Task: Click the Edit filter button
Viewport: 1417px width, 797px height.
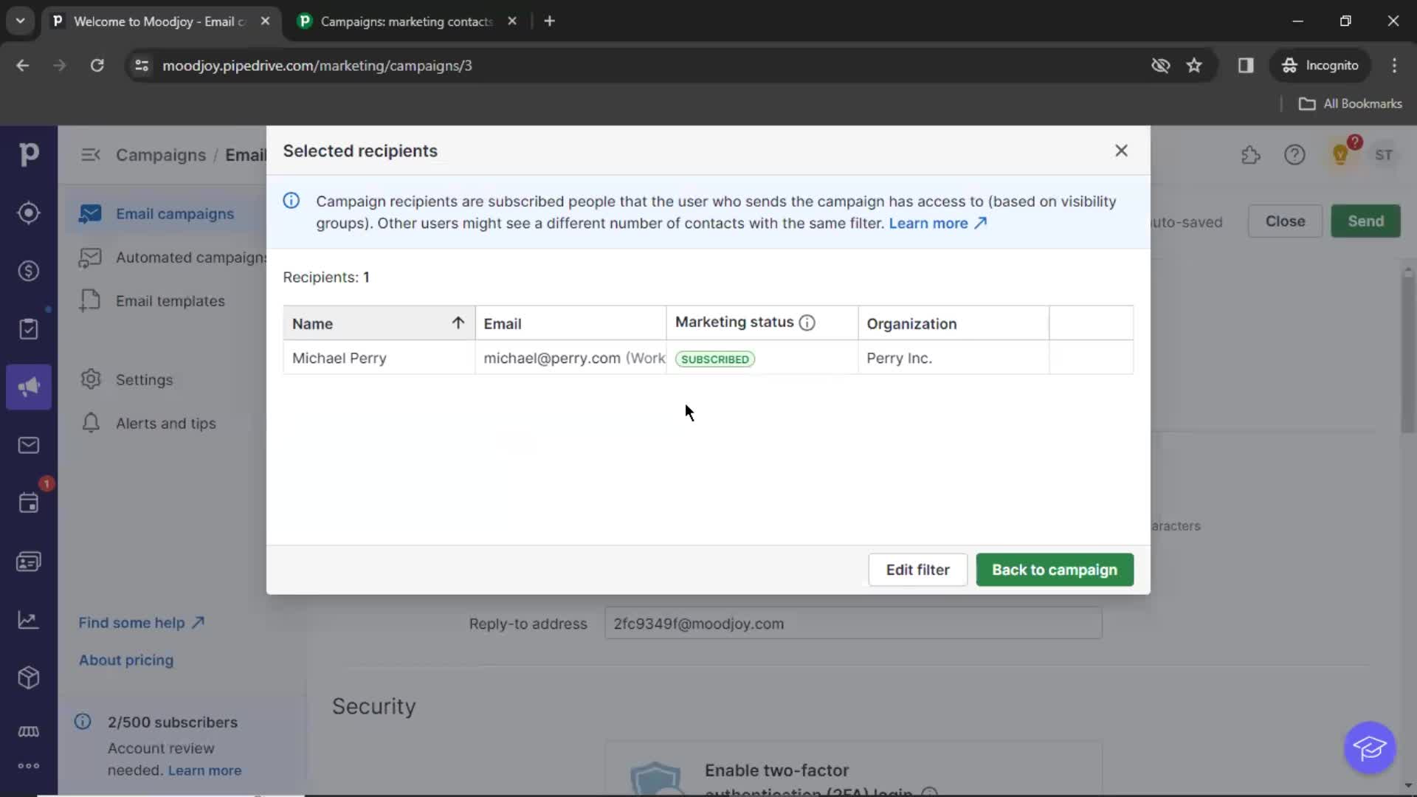Action: coord(917,570)
